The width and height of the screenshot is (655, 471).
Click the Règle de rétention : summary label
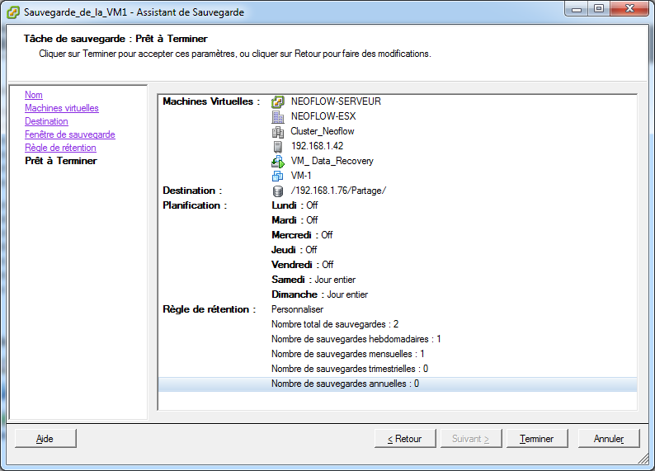pos(209,309)
